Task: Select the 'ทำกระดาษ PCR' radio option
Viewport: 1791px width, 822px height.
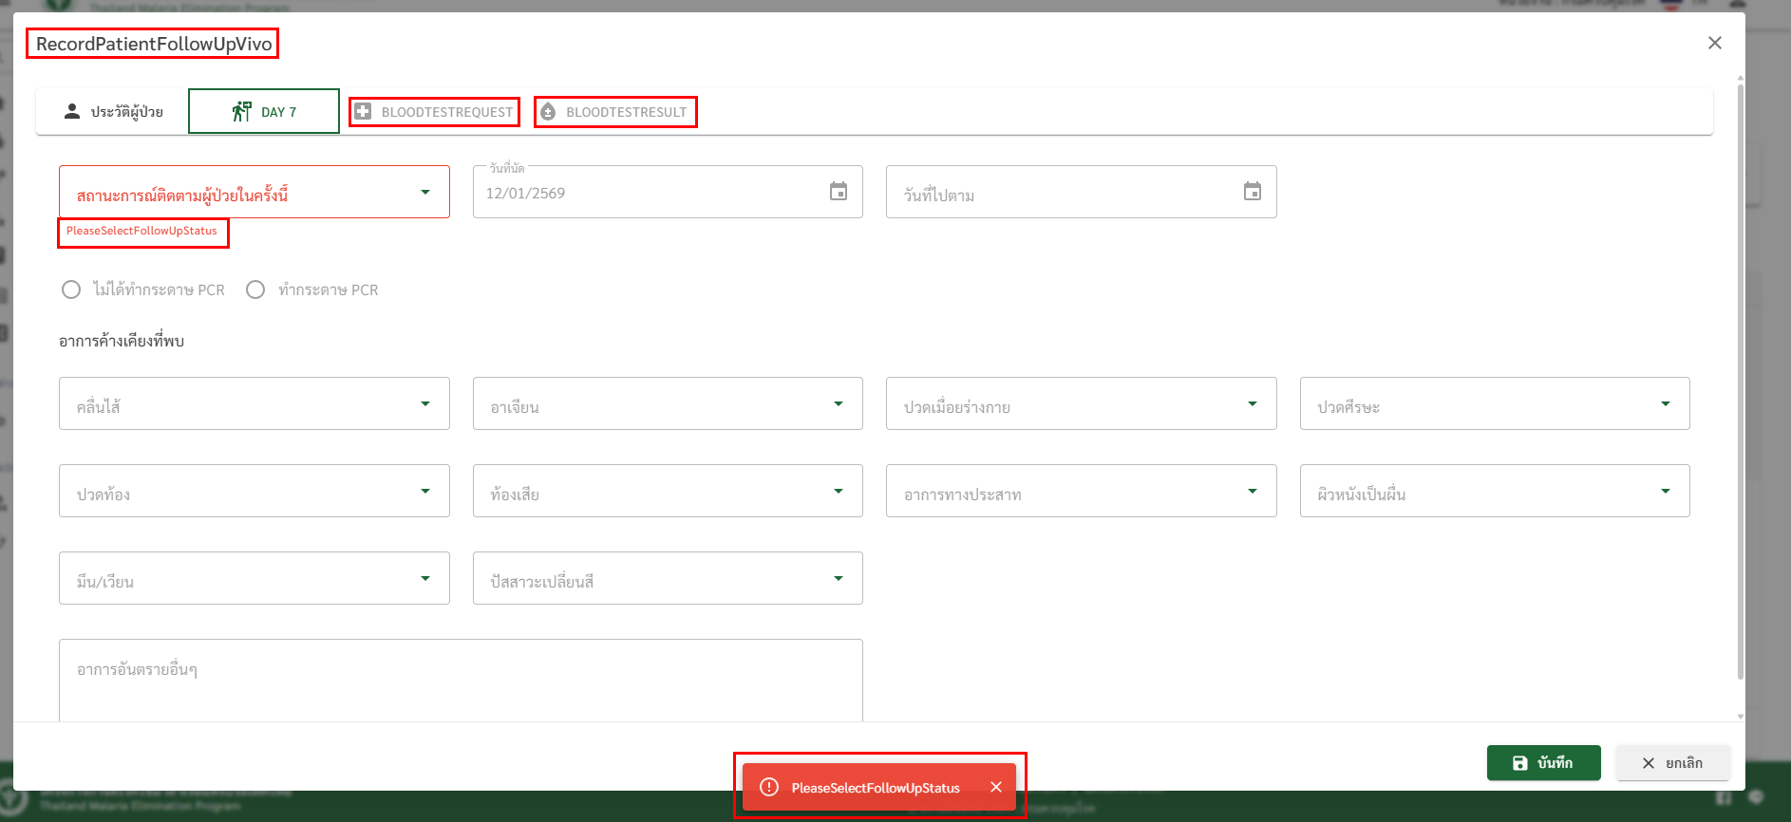Action: (x=255, y=290)
